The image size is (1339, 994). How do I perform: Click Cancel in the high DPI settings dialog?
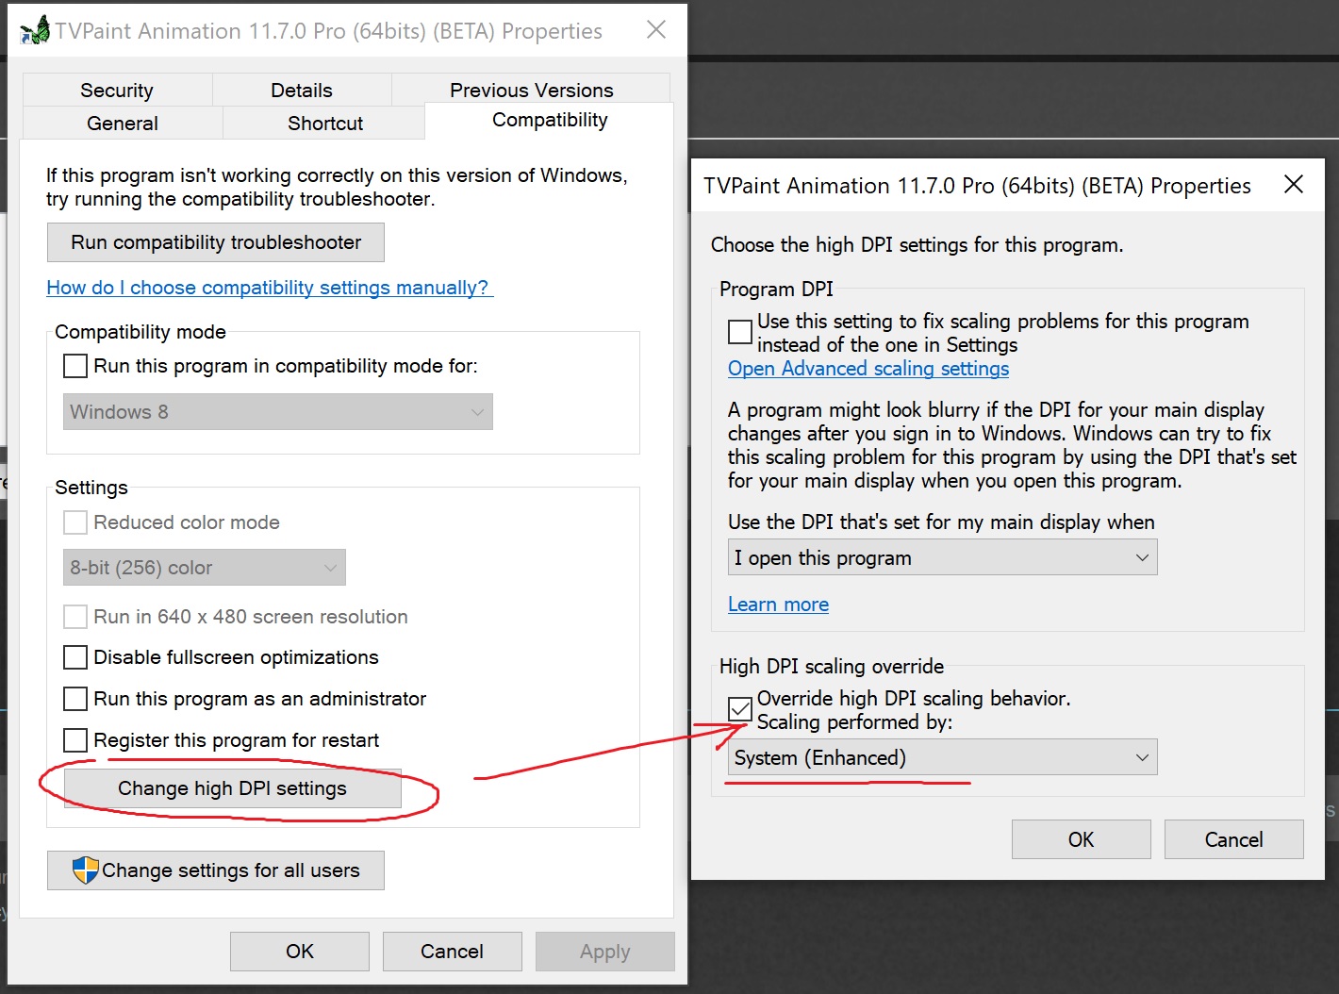pos(1234,839)
